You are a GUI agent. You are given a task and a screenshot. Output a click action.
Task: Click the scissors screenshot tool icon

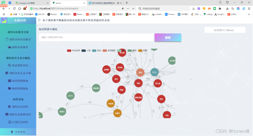pos(193,8)
